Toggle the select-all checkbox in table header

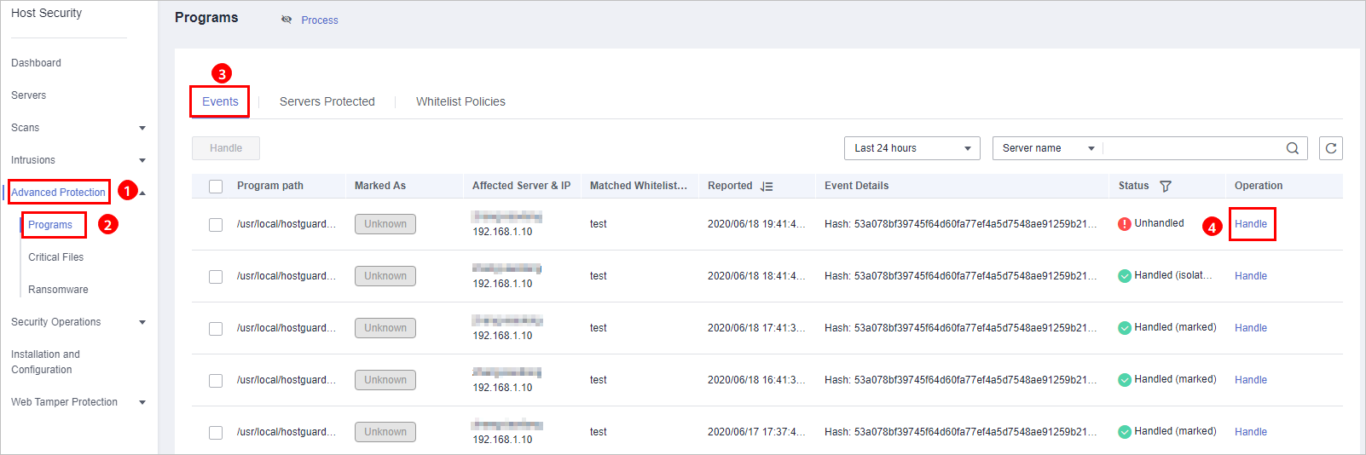(x=216, y=187)
